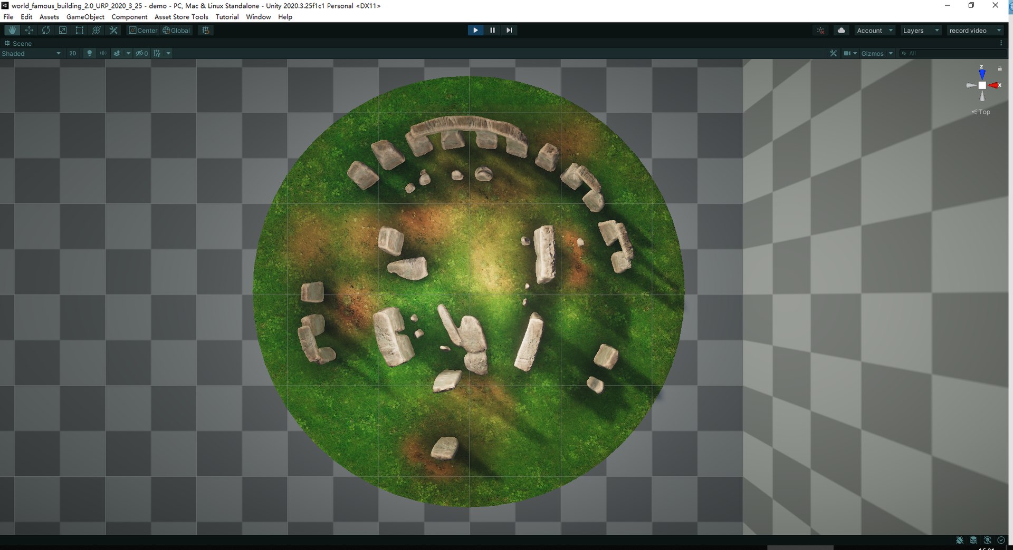This screenshot has height=550, width=1013.
Task: Toggle grid snapping icon in toolbar
Action: pos(206,30)
